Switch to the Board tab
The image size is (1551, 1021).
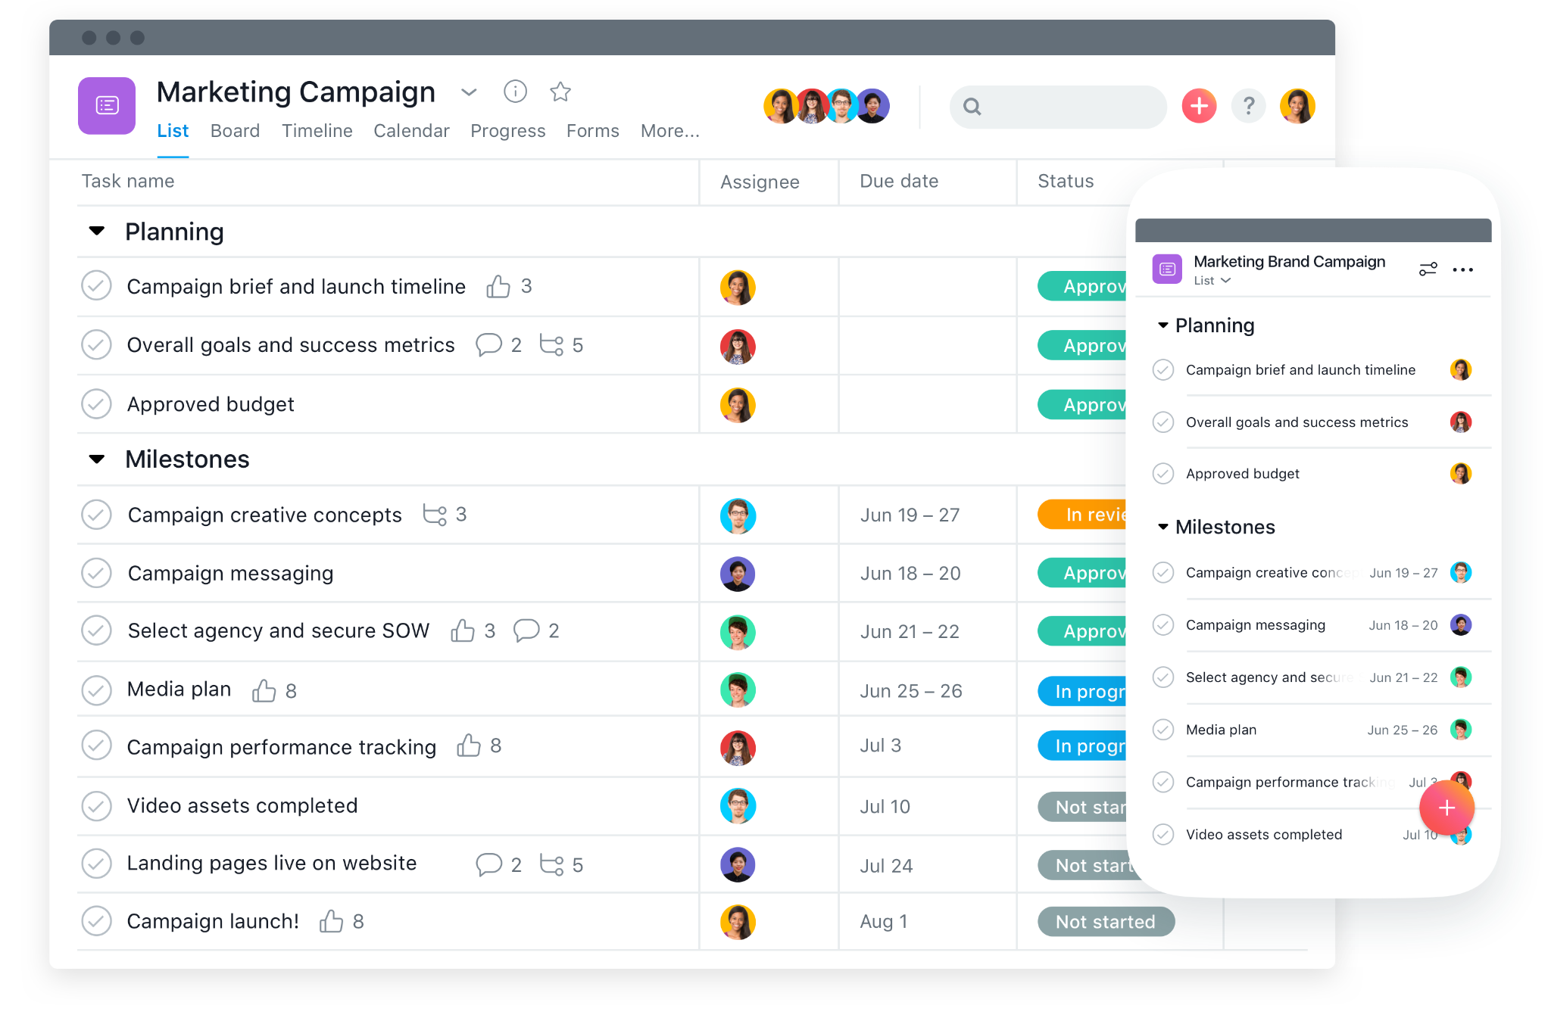coord(235,131)
